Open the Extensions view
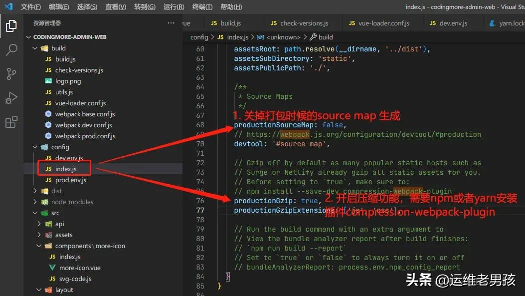Image resolution: width=525 pixels, height=296 pixels. (11, 122)
